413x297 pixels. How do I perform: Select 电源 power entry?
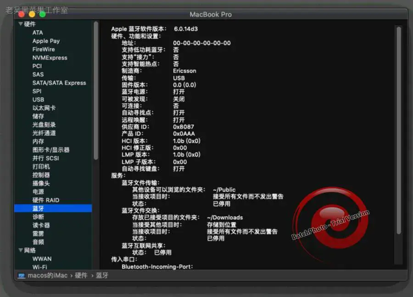pyautogui.click(x=38, y=192)
